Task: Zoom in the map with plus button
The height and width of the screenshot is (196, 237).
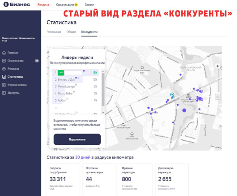Action: coord(218,66)
